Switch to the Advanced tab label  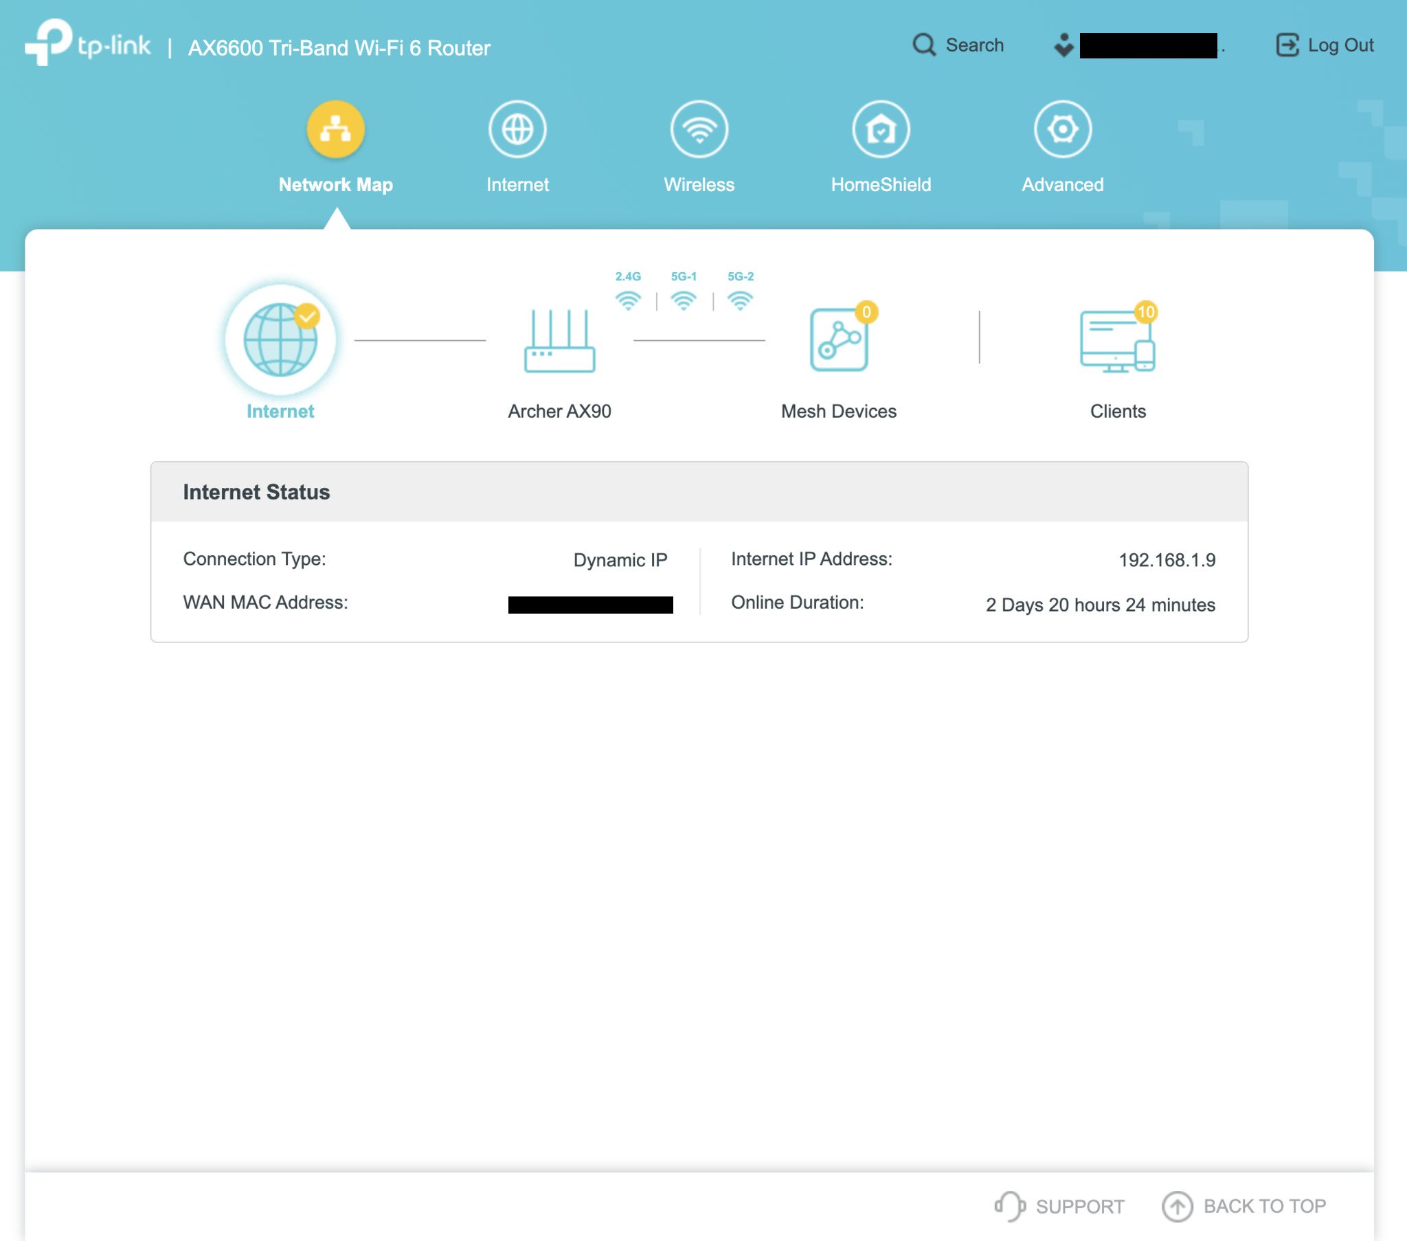[1062, 185]
